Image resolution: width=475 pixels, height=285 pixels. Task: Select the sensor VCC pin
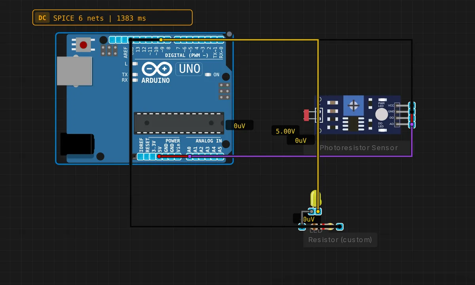click(x=412, y=105)
